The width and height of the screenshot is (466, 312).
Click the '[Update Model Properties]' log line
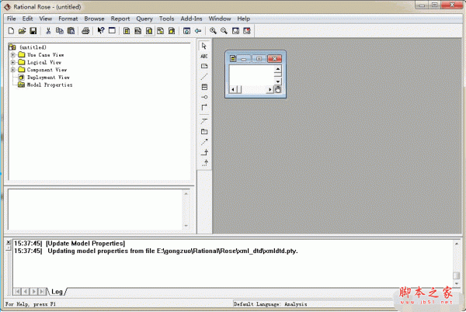[x=85, y=244]
